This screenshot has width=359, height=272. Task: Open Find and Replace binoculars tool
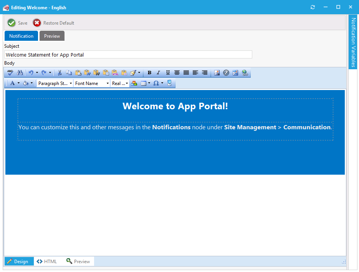pos(20,73)
